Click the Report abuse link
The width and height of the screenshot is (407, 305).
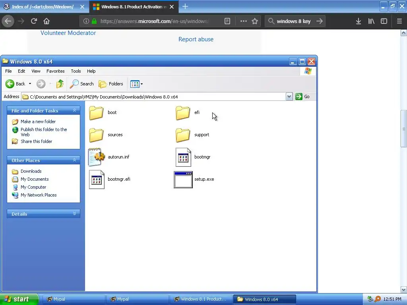[196, 39]
